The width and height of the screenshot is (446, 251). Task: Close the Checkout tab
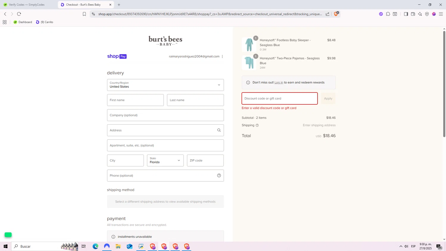110,5
